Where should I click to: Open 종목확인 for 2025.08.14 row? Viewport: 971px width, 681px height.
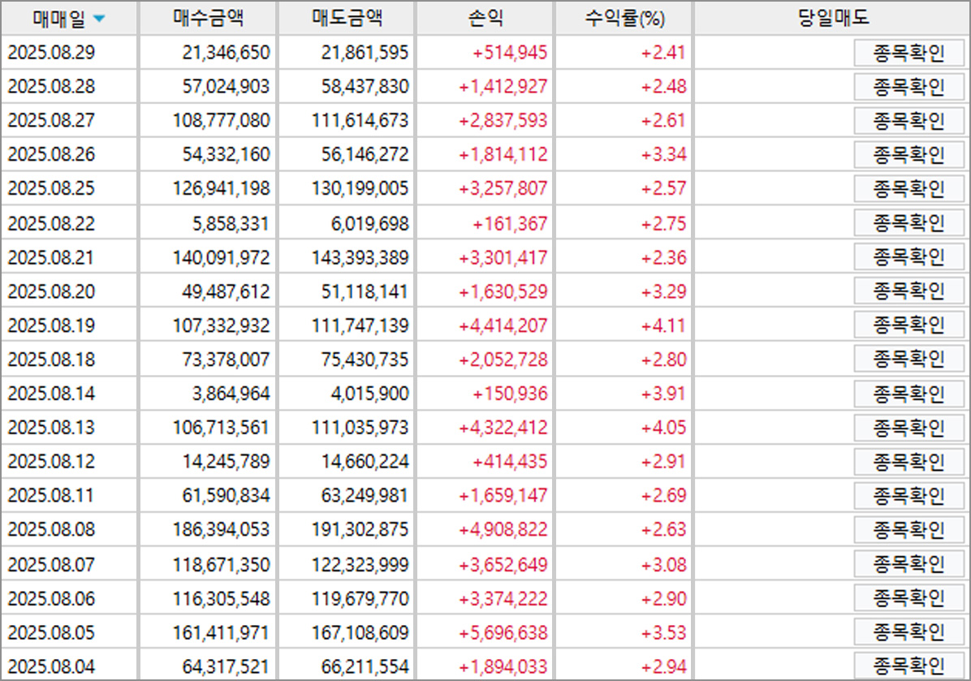coord(908,394)
